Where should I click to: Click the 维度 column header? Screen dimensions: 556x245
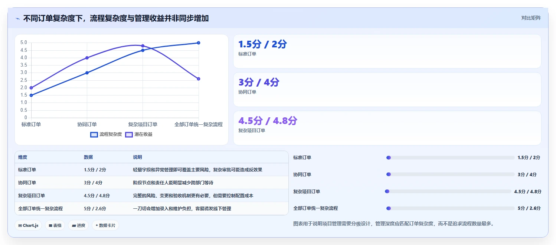tap(23, 157)
